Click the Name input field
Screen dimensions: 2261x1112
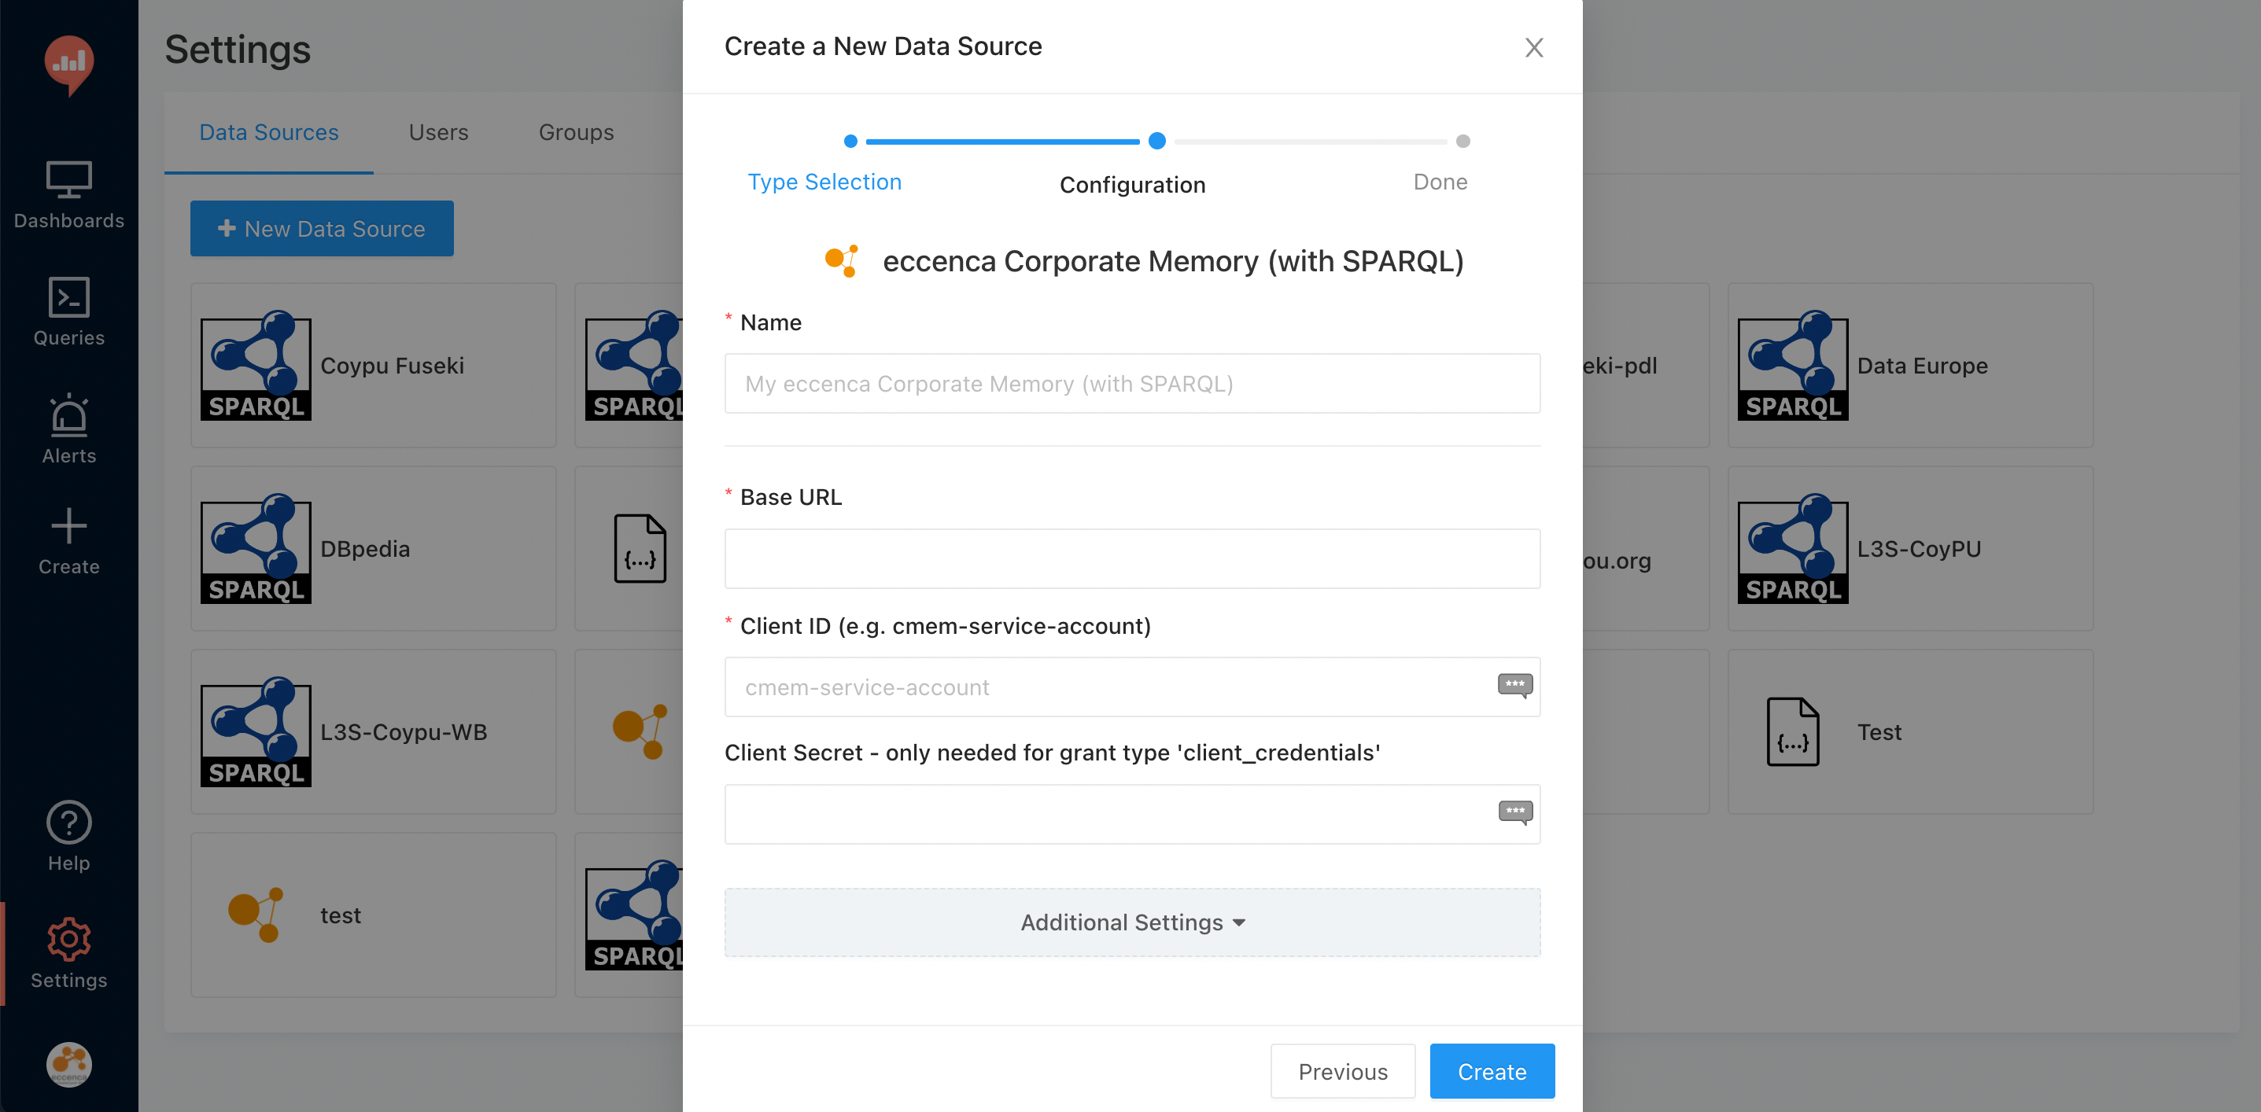(1131, 384)
